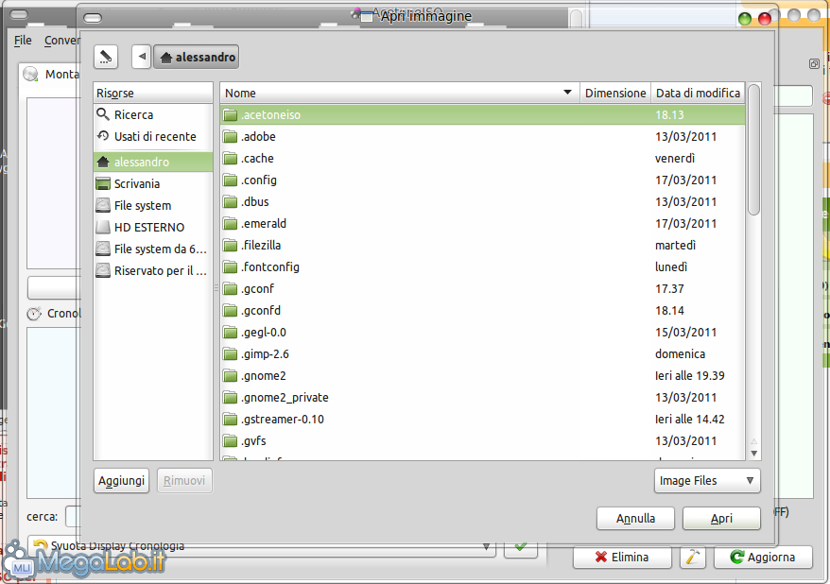This screenshot has width=830, height=584.
Task: Sort files by Nome column header
Action: (397, 93)
